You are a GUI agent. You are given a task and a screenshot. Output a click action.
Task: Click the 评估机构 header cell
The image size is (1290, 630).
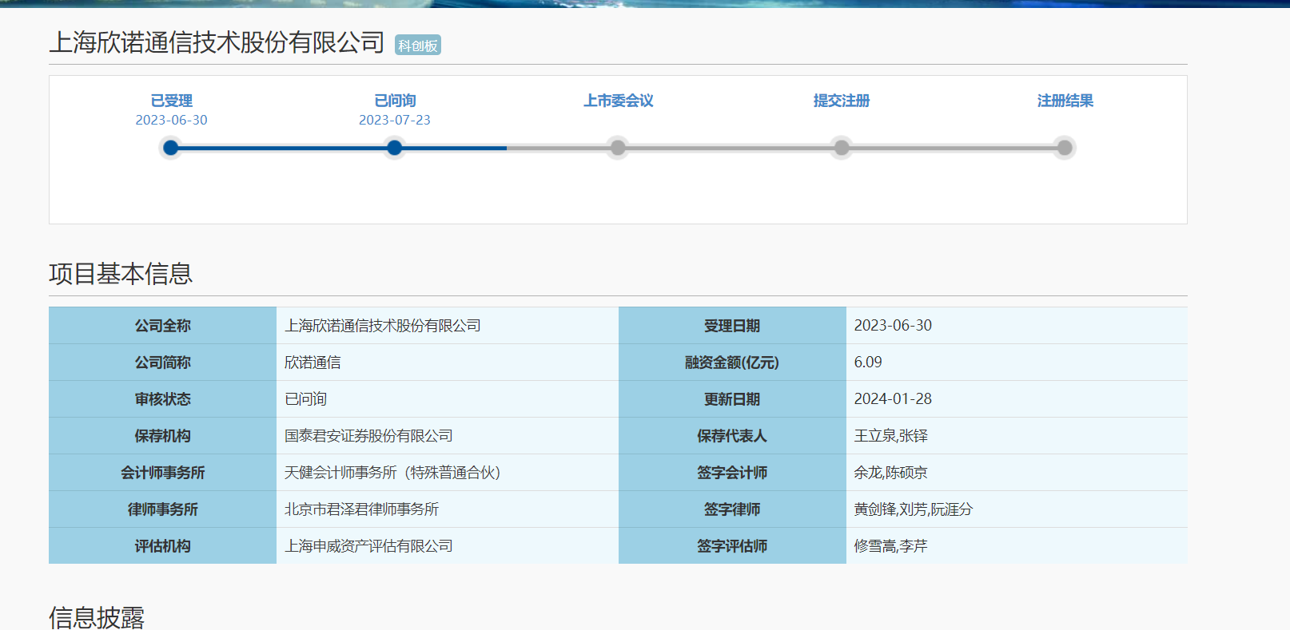(x=162, y=546)
